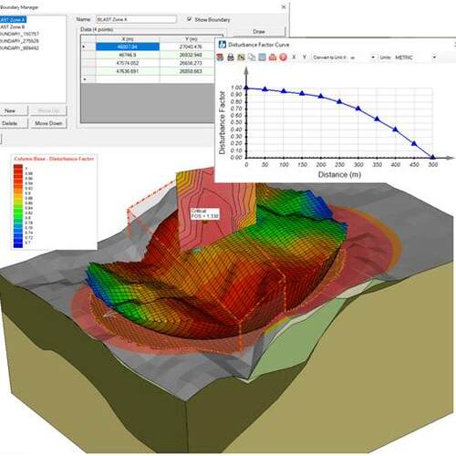The height and width of the screenshot is (456, 456).
Task: Click the X cell 46746.9
Action: pyautogui.click(x=128, y=55)
